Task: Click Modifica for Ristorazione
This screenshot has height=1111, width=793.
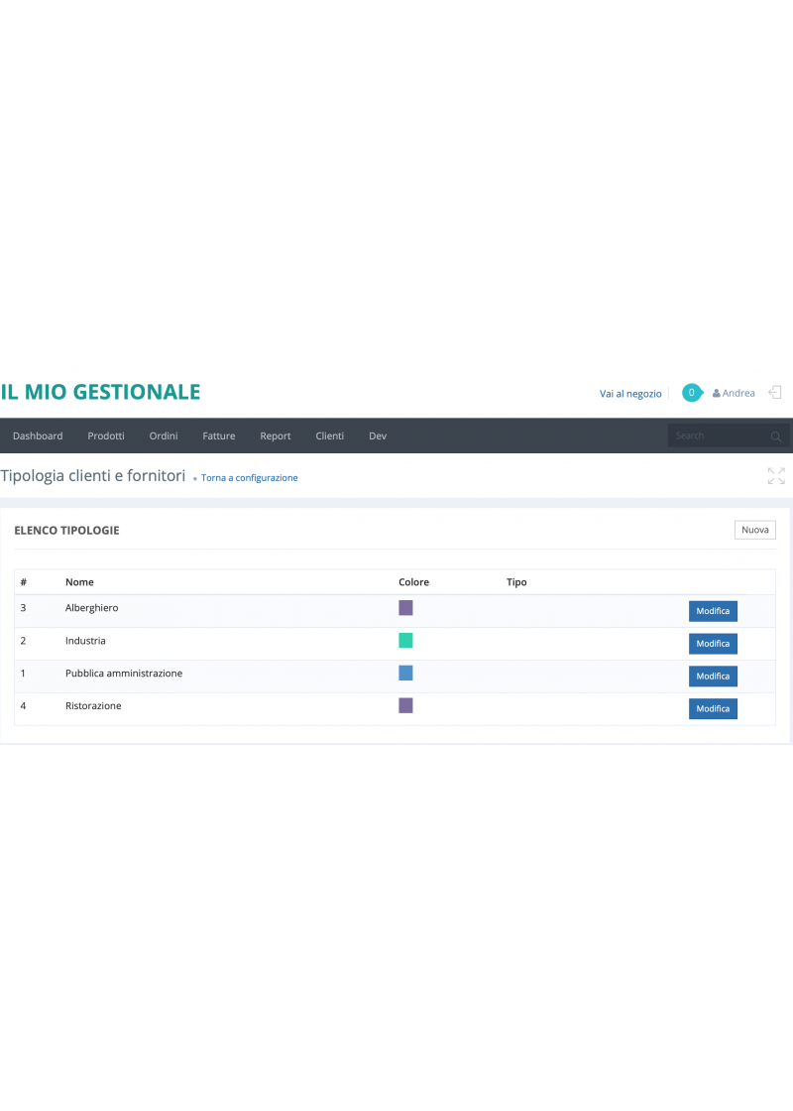Action: pyautogui.click(x=713, y=708)
